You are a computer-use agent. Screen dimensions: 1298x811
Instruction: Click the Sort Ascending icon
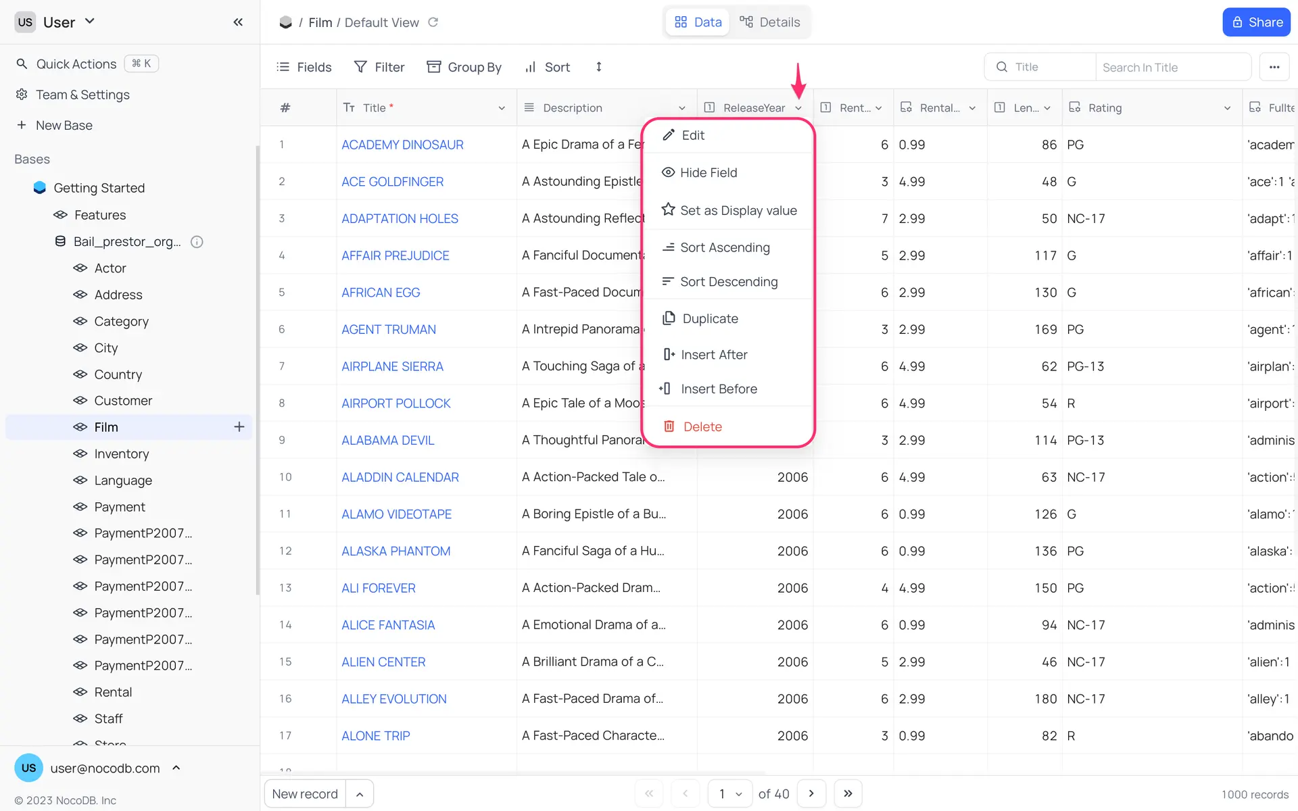coord(668,247)
